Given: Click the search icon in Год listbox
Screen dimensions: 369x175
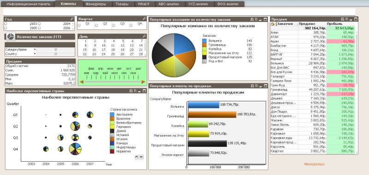Looking at the screenshot, I should click(x=72, y=19).
